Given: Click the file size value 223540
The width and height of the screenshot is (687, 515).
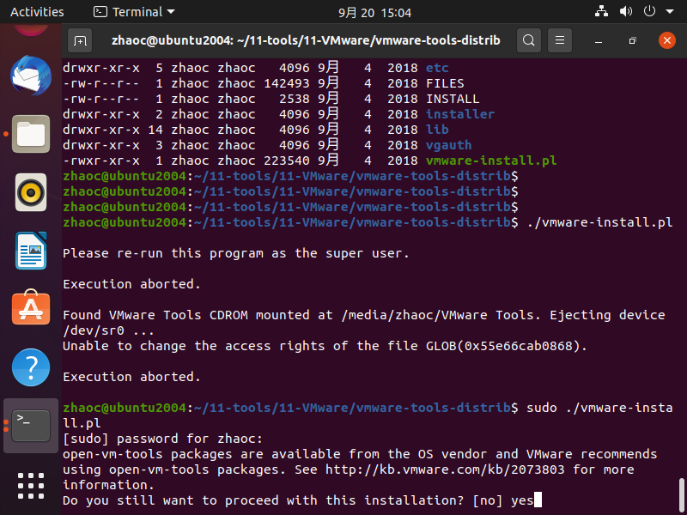Looking at the screenshot, I should coord(287,161).
